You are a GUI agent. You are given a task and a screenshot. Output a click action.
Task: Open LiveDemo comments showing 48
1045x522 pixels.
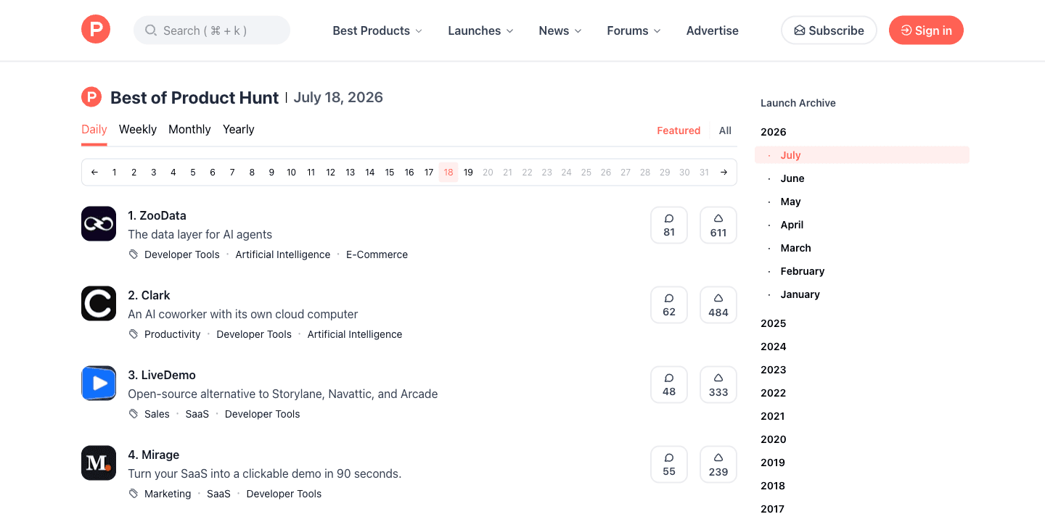[669, 384]
